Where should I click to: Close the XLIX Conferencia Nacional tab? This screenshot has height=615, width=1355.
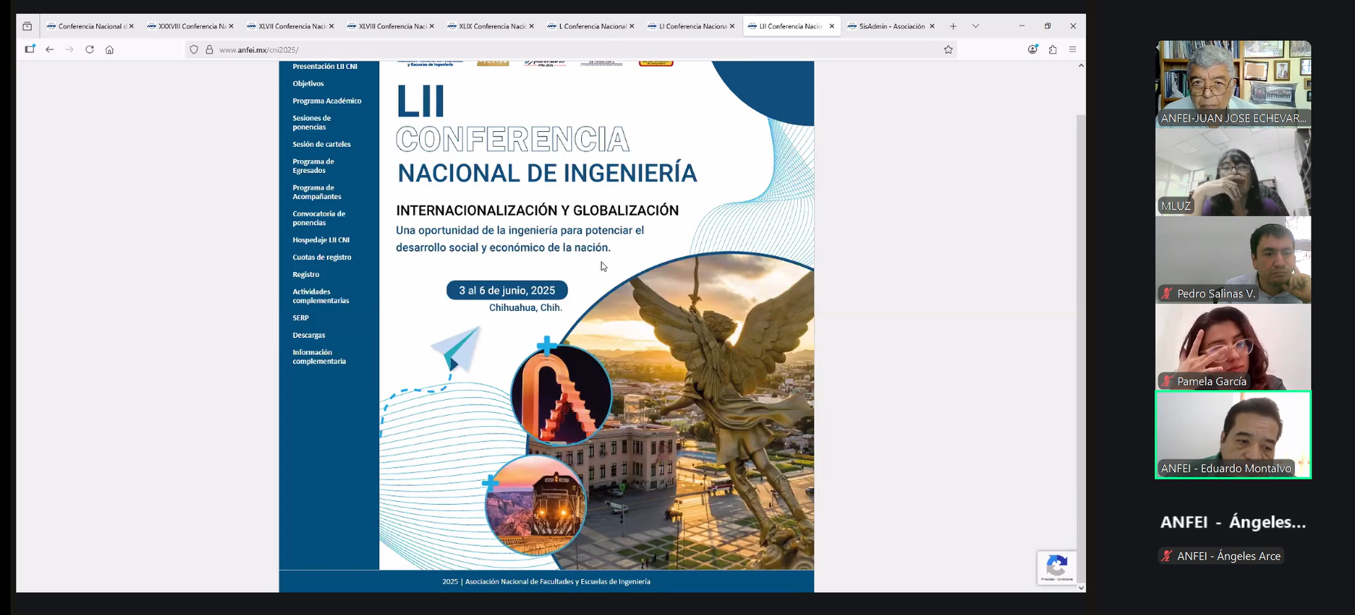click(x=532, y=26)
